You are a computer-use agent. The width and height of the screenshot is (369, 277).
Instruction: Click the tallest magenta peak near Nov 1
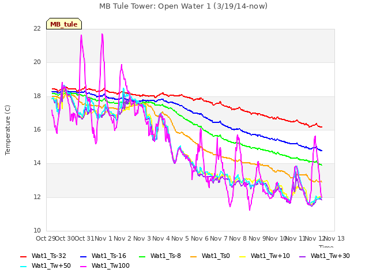[102, 35]
